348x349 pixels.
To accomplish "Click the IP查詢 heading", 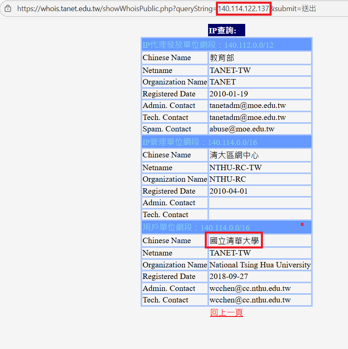I will pyautogui.click(x=227, y=30).
